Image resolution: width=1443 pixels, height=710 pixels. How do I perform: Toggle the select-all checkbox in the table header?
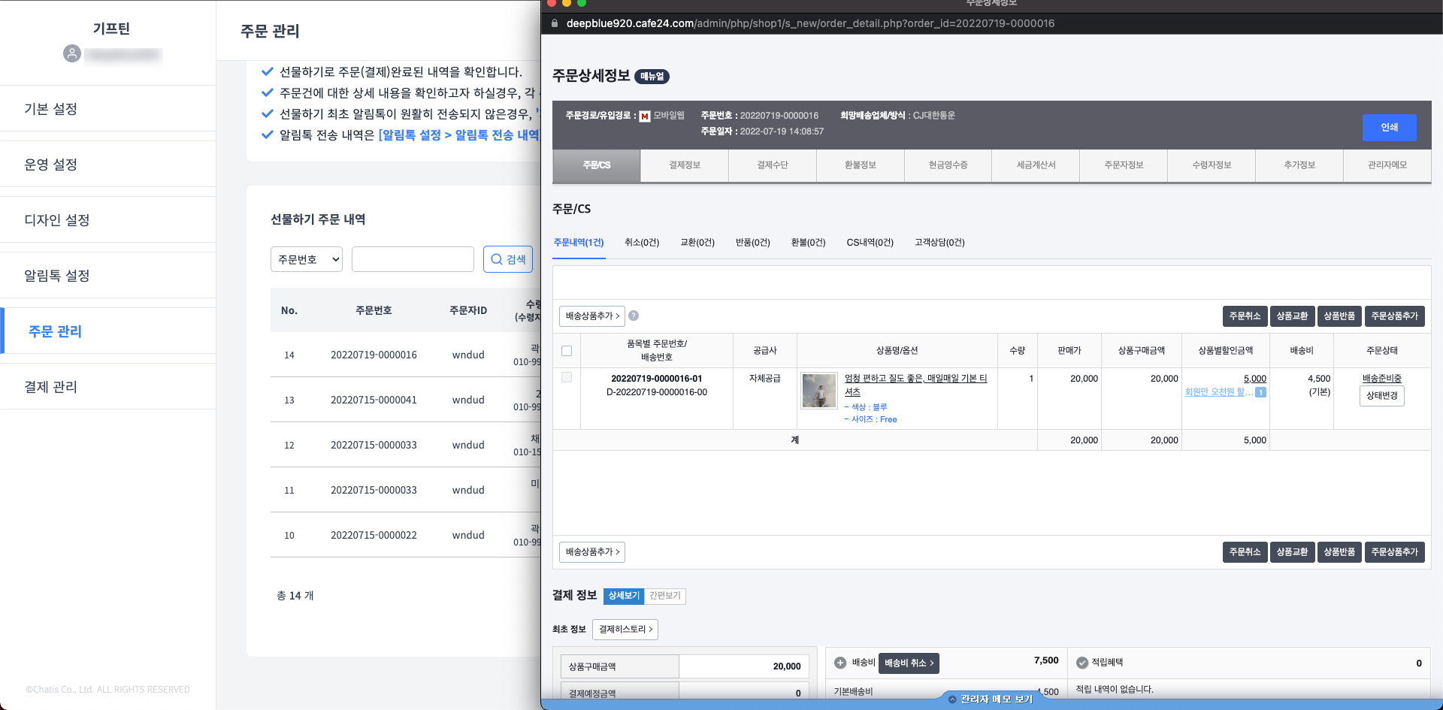tap(567, 351)
